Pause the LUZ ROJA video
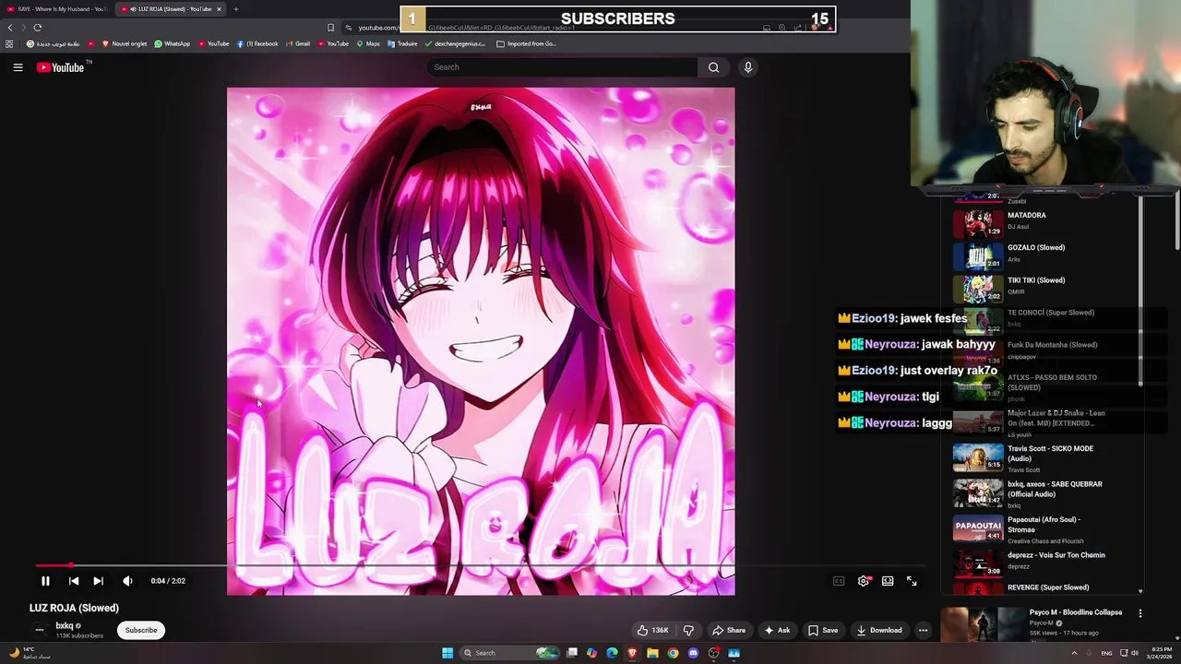 pos(45,581)
